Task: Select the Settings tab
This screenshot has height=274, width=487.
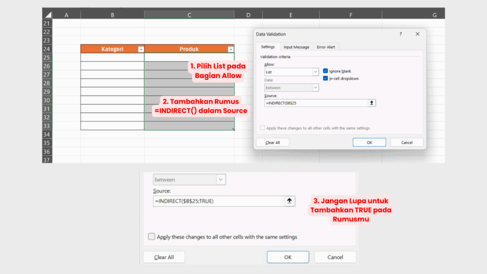Action: 268,47
